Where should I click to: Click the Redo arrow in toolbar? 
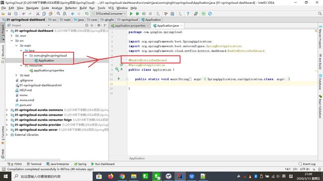(30, 14)
